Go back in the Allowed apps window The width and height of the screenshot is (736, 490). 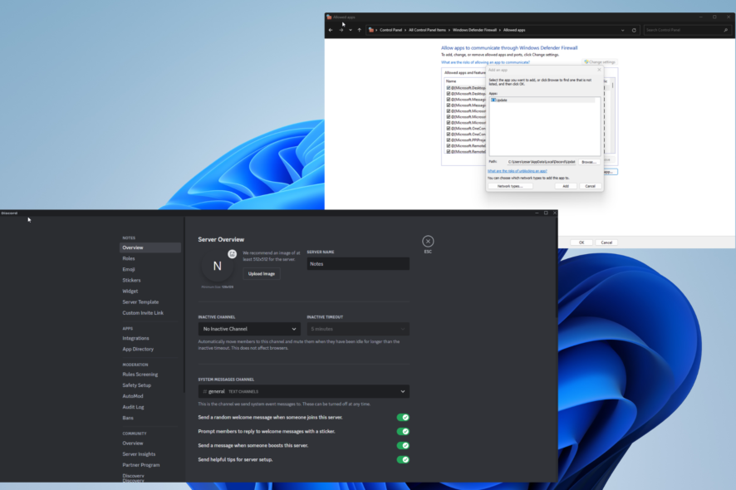click(x=331, y=30)
